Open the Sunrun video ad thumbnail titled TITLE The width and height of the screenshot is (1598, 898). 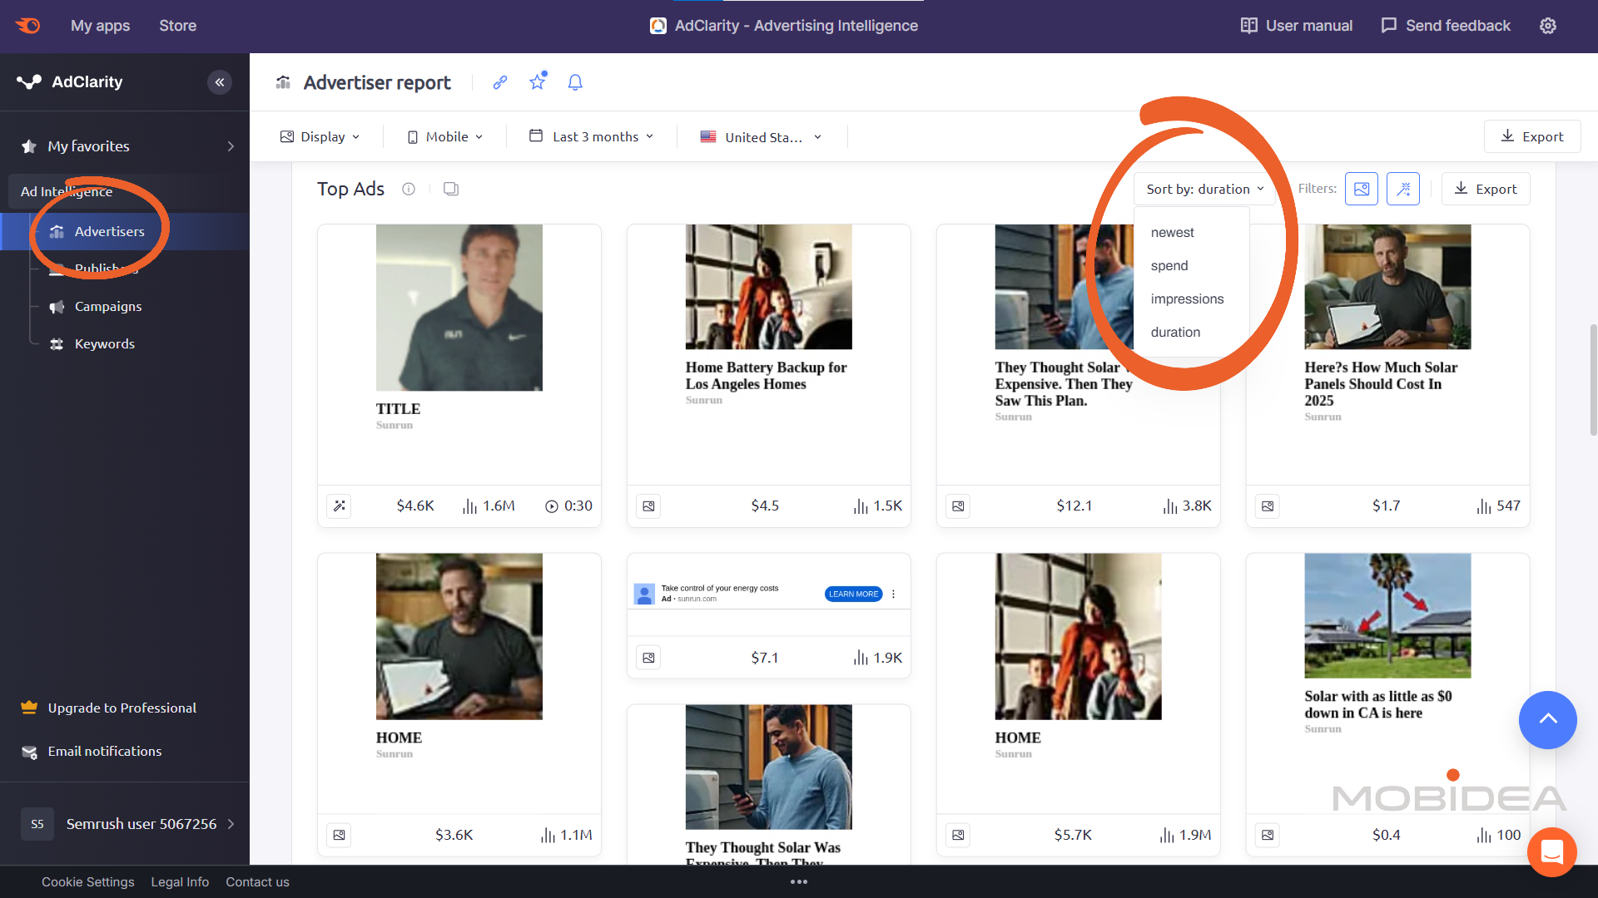click(x=459, y=307)
